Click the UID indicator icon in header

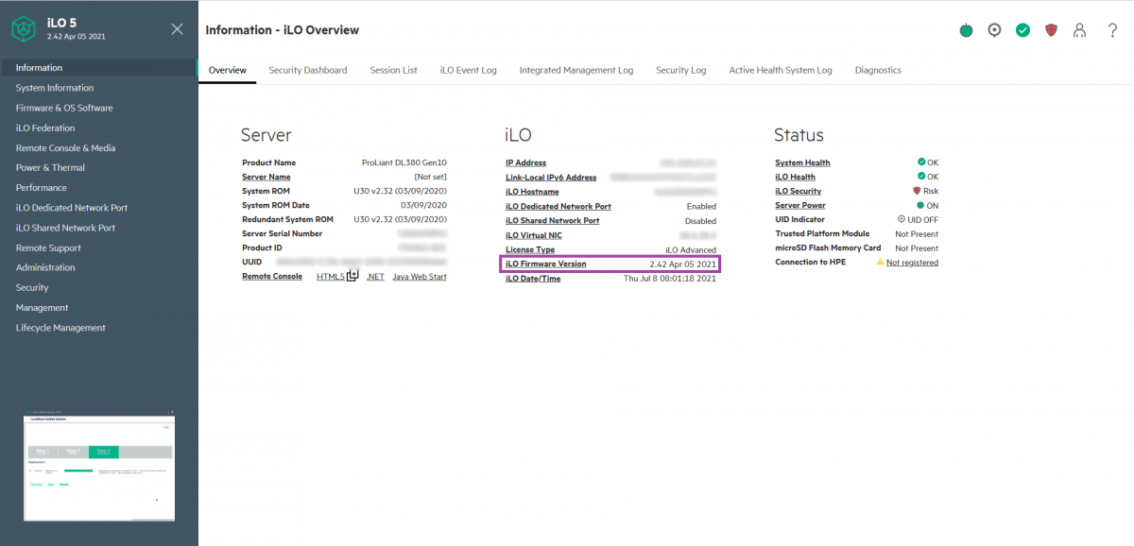pyautogui.click(x=994, y=30)
